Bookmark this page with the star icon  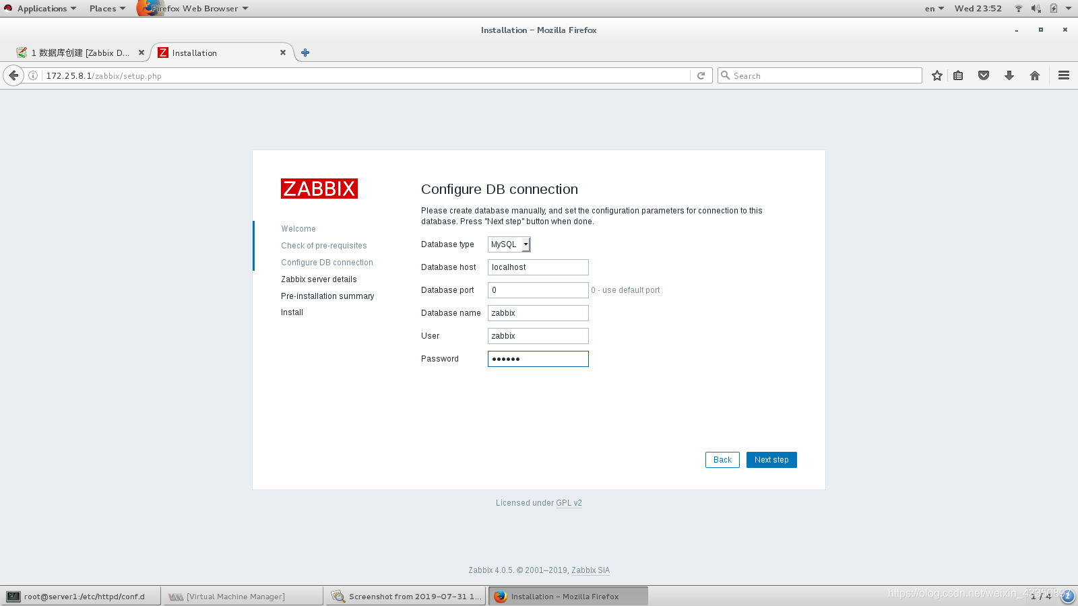937,75
